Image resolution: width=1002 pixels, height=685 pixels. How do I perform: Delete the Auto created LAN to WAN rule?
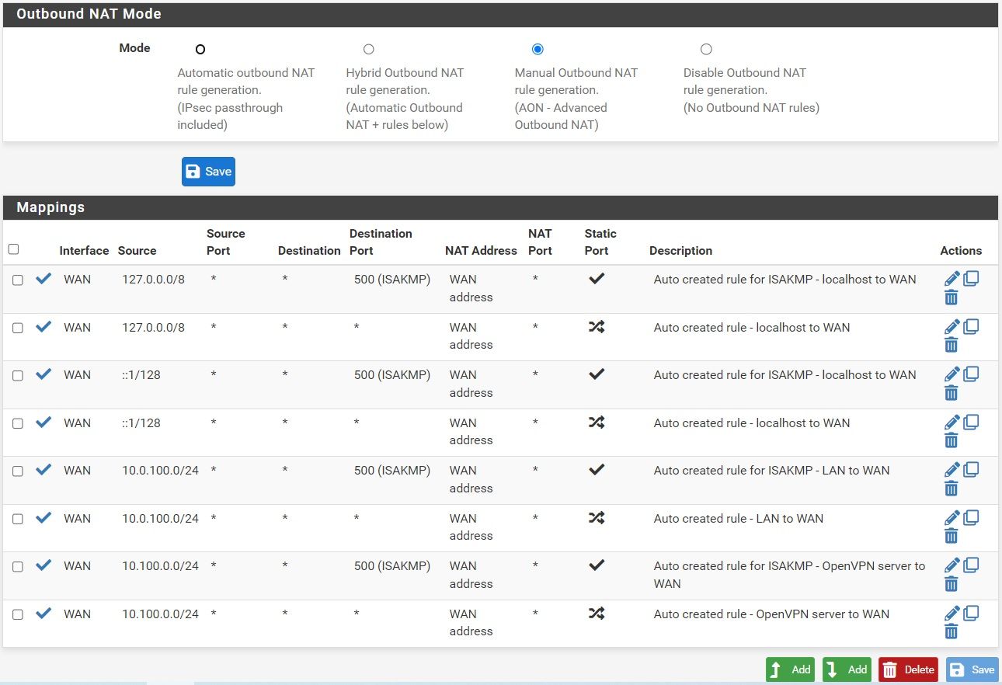[952, 537]
